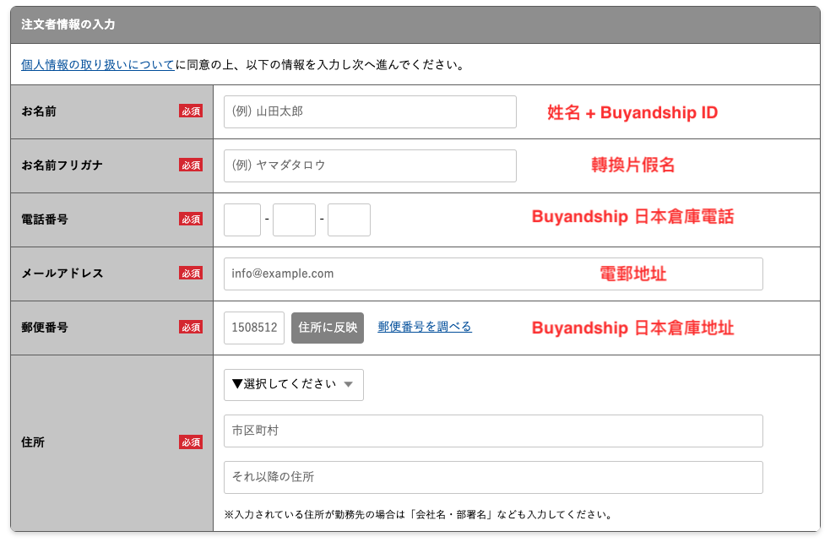Image resolution: width=830 pixels, height=542 pixels.
Task: Focus the それ以降の住所 address field
Action: 493,477
